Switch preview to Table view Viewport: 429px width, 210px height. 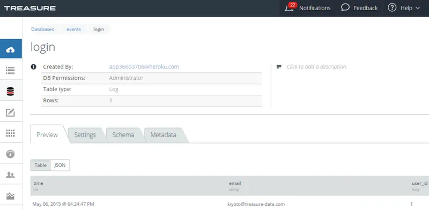[41, 165]
